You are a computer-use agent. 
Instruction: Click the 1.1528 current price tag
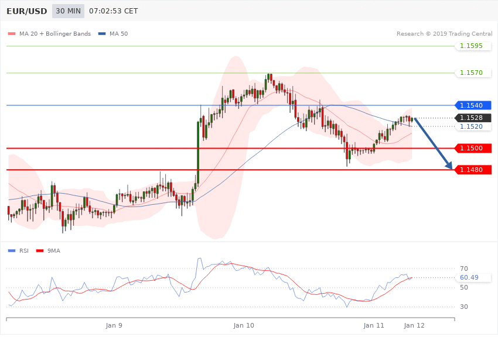[x=473, y=118]
